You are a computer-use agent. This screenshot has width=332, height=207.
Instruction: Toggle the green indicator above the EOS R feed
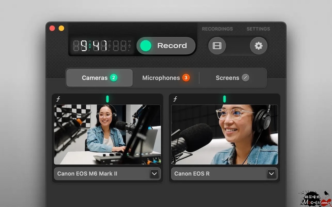(224, 99)
